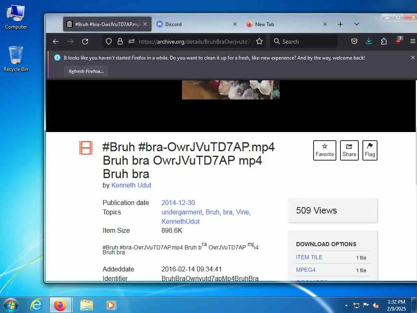Viewport: 417px width, 313px height.
Task: Open Windows Explorer folder in taskbar
Action: tap(87, 305)
